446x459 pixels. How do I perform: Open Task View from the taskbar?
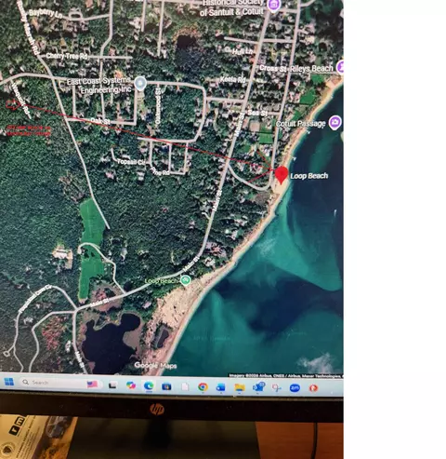tap(112, 385)
